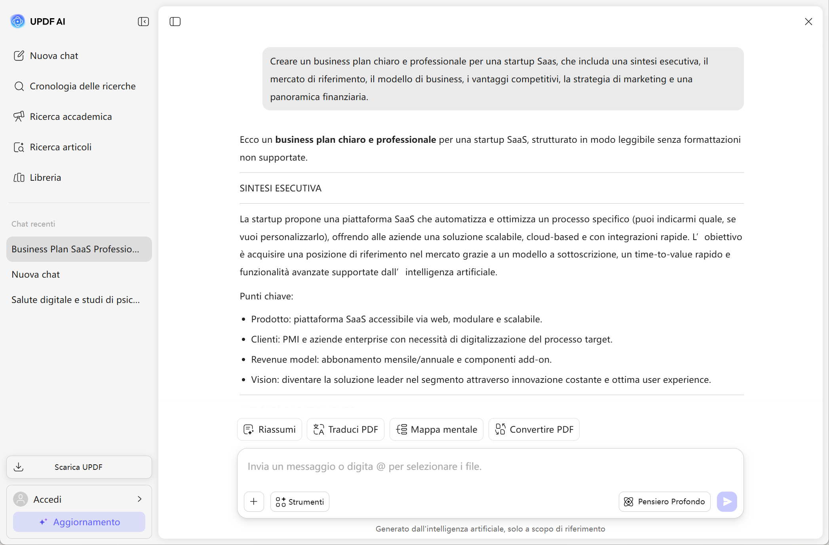Choose the Convertire PDF quick action
829x545 pixels.
pyautogui.click(x=534, y=430)
